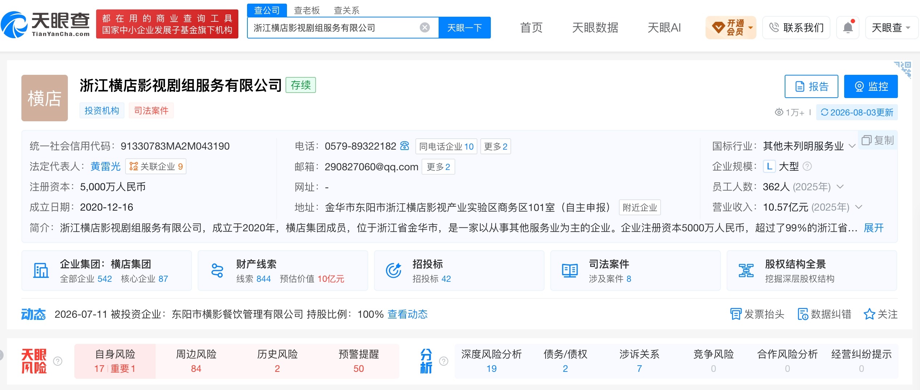Click the 股权结构全景 structure icon
The image size is (920, 390).
[x=746, y=271]
